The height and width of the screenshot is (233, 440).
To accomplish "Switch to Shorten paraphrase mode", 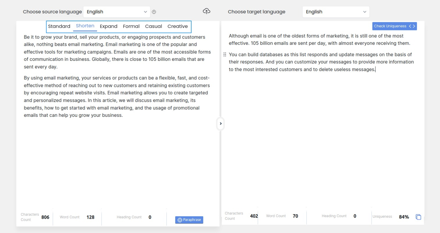I will (x=85, y=26).
